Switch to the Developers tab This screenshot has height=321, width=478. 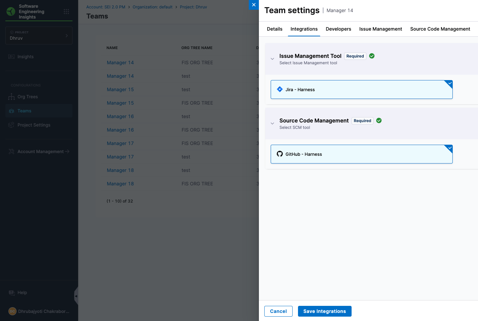(338, 29)
